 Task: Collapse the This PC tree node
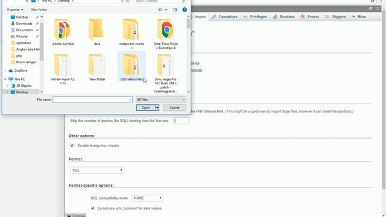point(5,79)
